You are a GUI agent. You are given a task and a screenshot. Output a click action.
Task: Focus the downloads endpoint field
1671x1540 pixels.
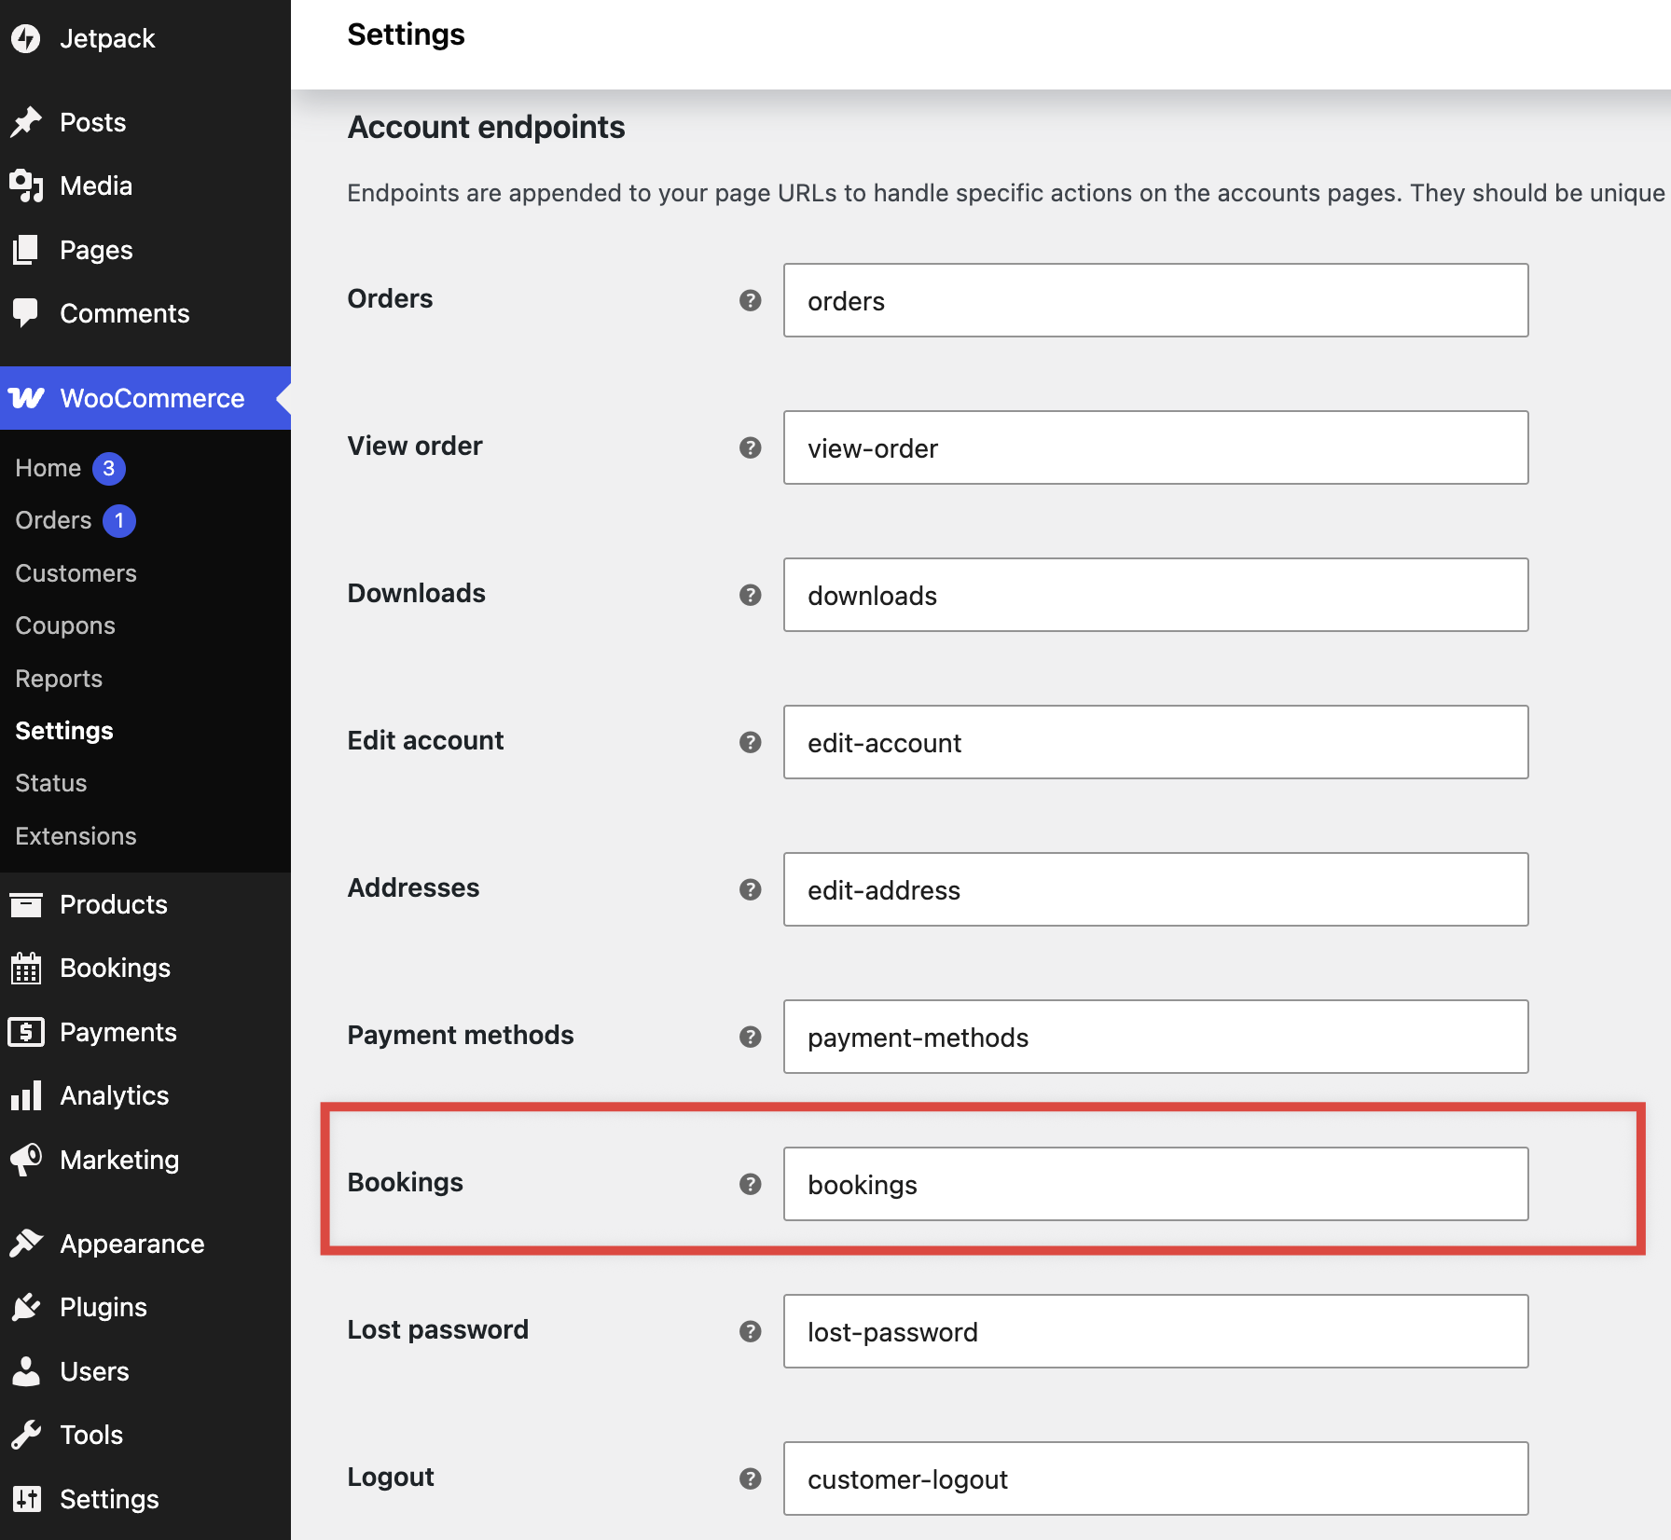[x=1156, y=595]
